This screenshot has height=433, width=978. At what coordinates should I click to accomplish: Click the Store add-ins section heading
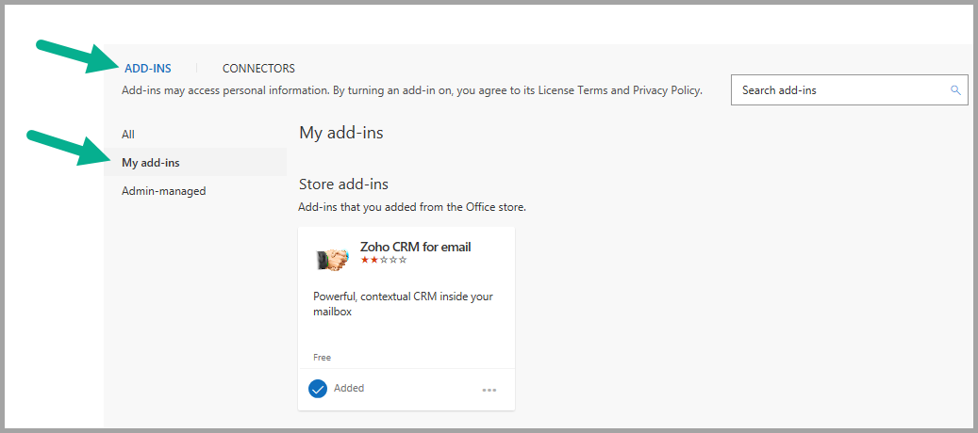tap(343, 184)
